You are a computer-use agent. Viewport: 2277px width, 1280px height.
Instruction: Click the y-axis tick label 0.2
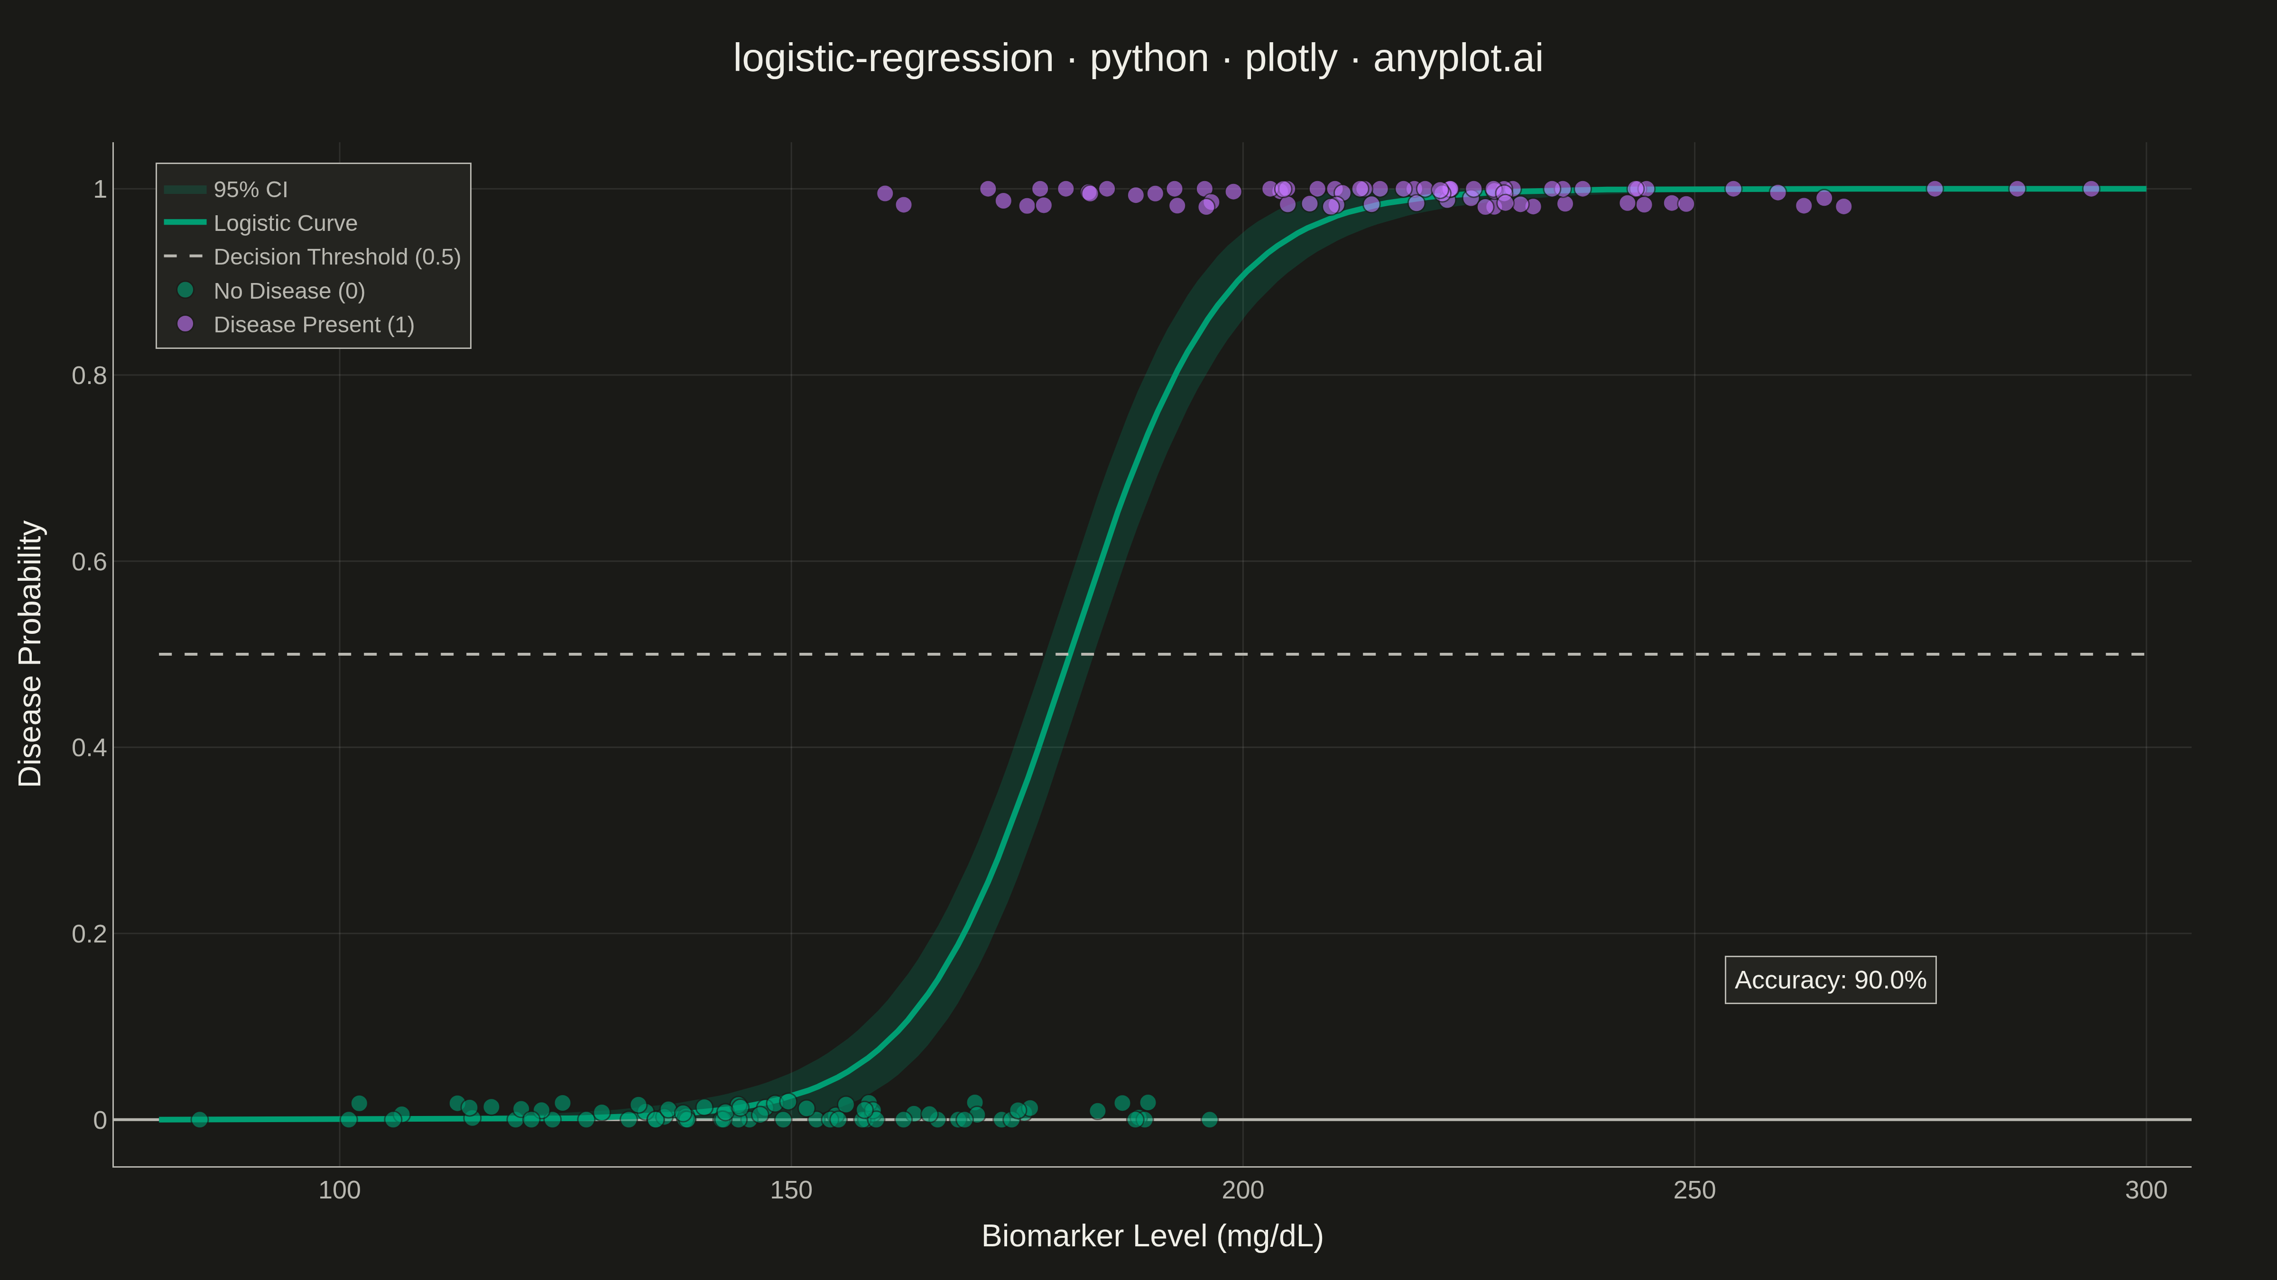(89, 934)
